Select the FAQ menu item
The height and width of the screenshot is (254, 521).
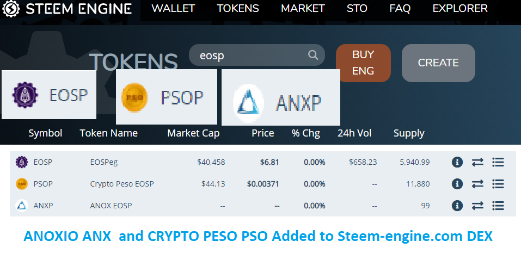point(400,9)
